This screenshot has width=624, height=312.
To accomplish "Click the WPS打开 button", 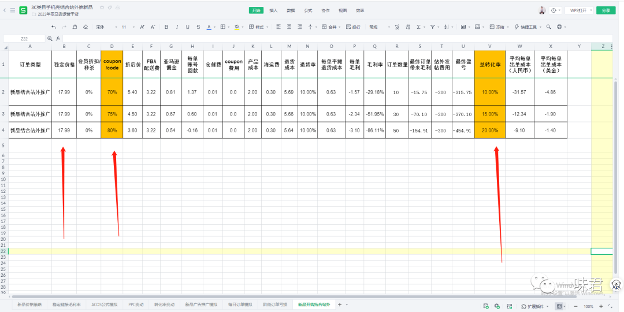I will click(x=578, y=10).
